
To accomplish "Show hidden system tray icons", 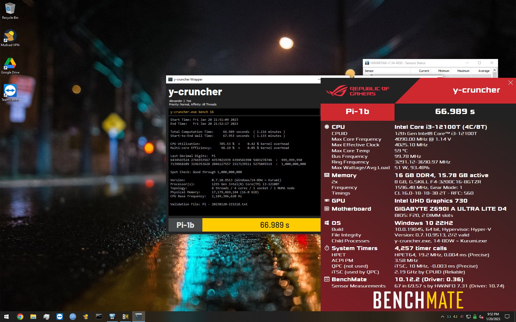I will coord(442,317).
